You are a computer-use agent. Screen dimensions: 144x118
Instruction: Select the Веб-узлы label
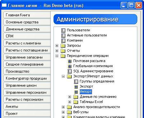tap(81, 112)
